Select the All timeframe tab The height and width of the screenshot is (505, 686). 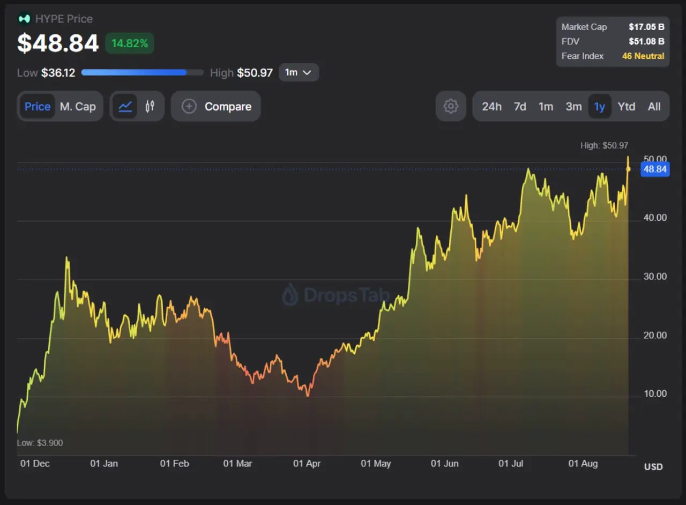[x=654, y=106]
